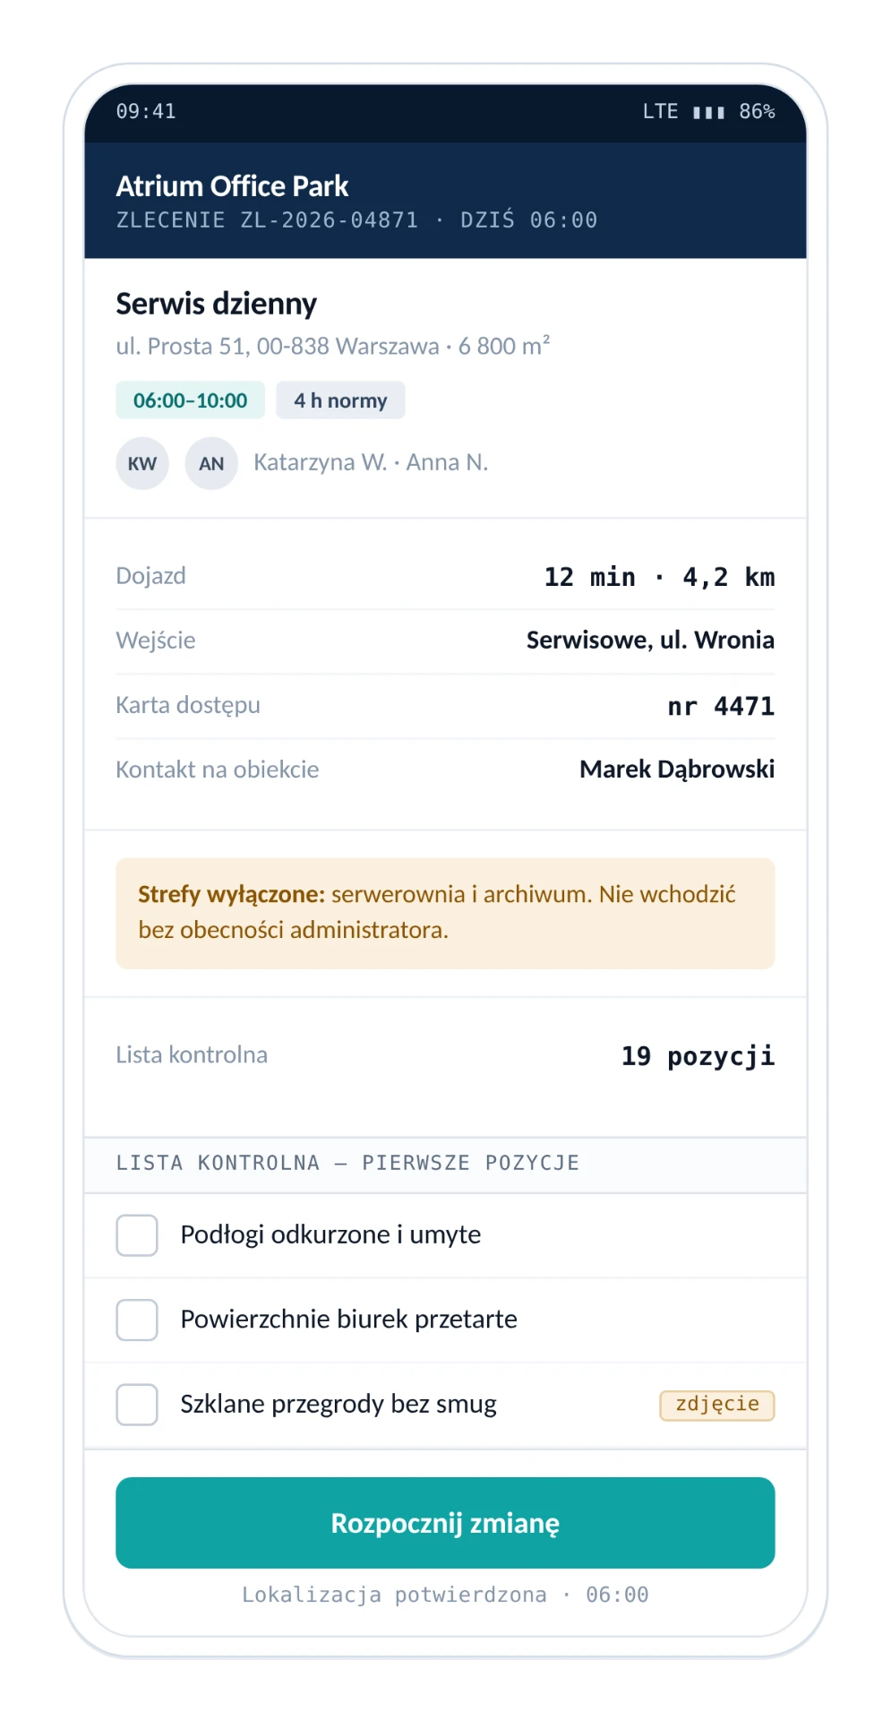This screenshot has width=891, height=1720.
Task: Check 'Powierzchnie biurek przetarte' checkbox
Action: coord(137,1320)
